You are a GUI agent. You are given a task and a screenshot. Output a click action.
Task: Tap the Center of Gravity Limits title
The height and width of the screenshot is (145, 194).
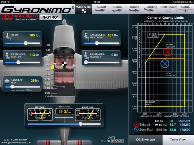165,18
